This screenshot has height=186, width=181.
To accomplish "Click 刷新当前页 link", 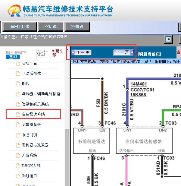I will coord(149,54).
